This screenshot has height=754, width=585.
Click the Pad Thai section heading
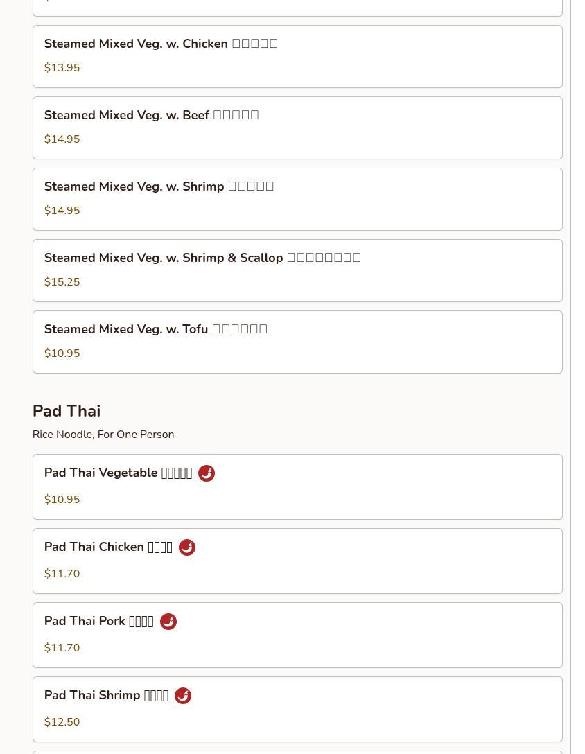[x=67, y=411]
